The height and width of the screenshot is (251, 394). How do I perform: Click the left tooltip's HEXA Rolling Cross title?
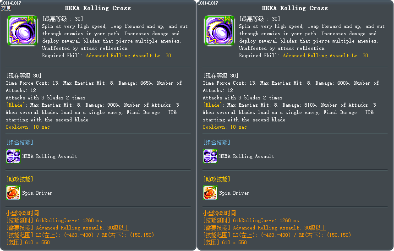[98, 8]
